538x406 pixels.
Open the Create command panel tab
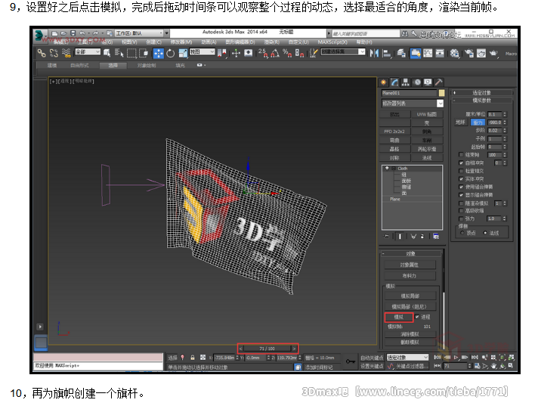[x=384, y=82]
